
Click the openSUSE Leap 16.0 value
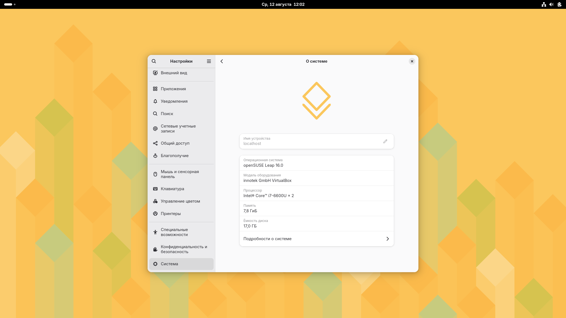tap(263, 165)
